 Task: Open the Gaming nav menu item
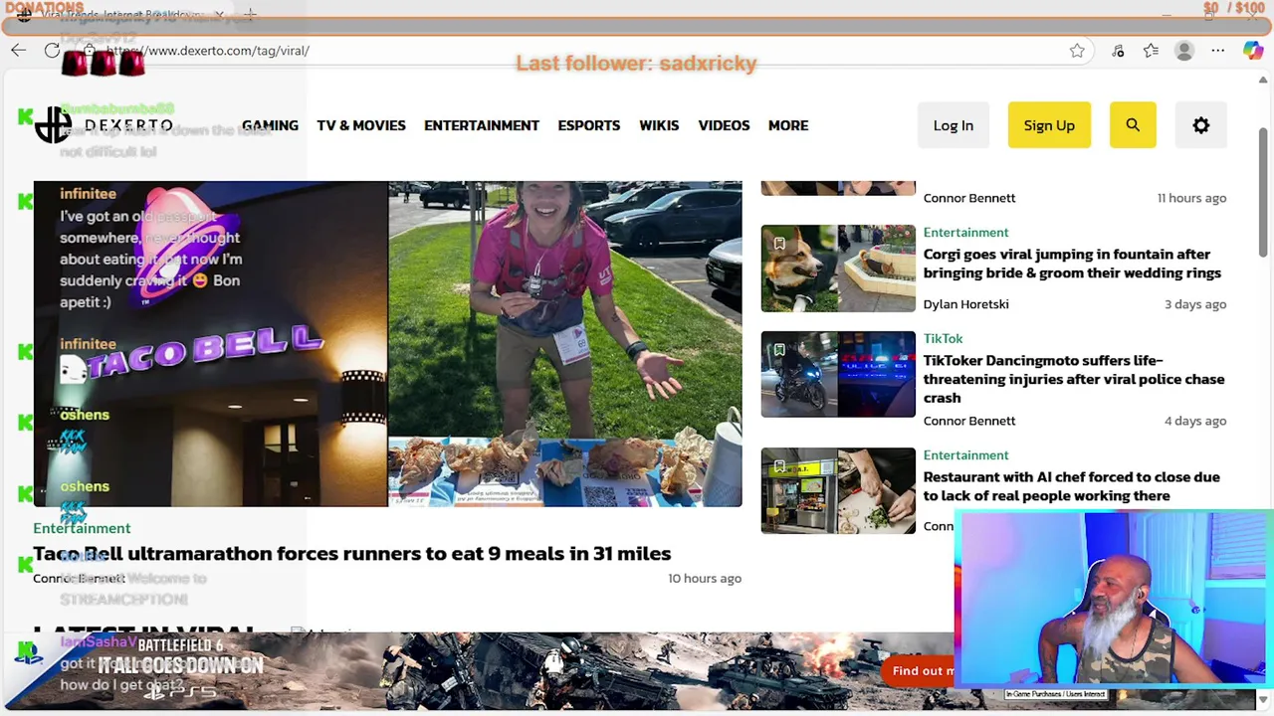pyautogui.click(x=270, y=125)
